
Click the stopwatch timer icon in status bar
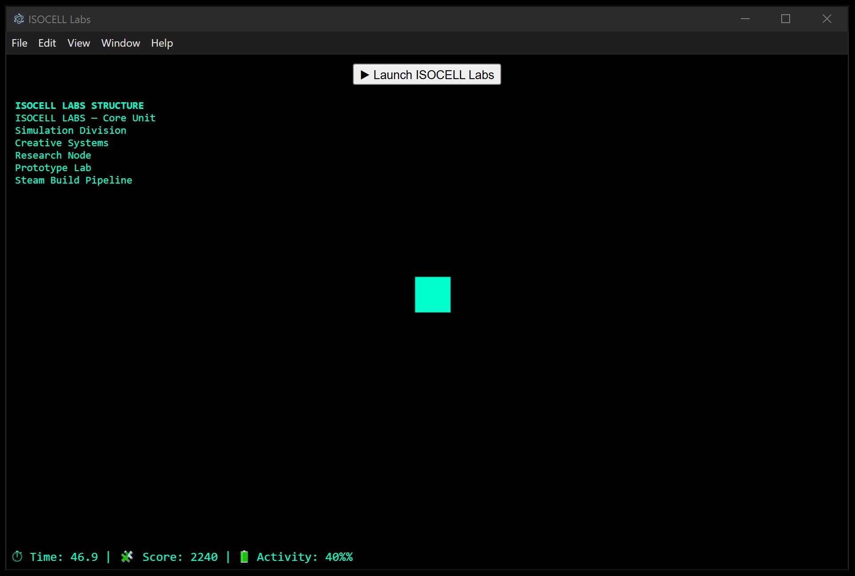click(17, 556)
